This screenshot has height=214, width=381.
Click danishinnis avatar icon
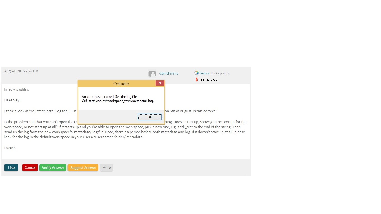click(x=152, y=74)
